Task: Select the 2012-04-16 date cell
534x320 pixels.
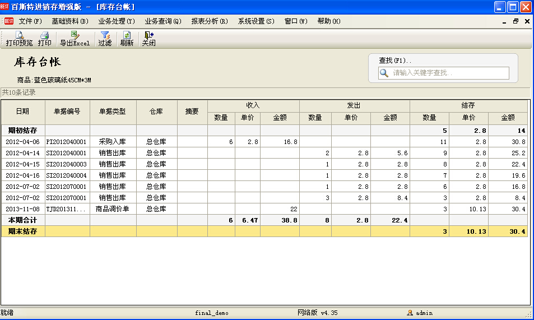Action: (23, 175)
